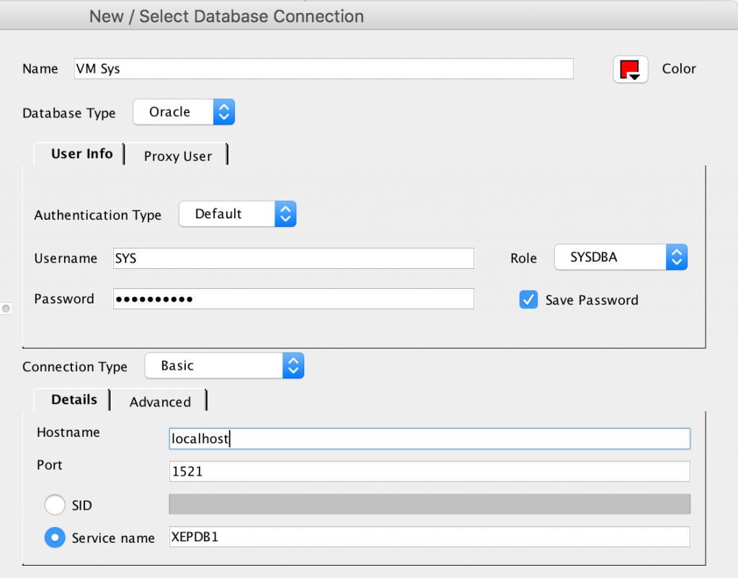Expand the Connection Type Basic dropdown
738x578 pixels.
pyautogui.click(x=224, y=365)
